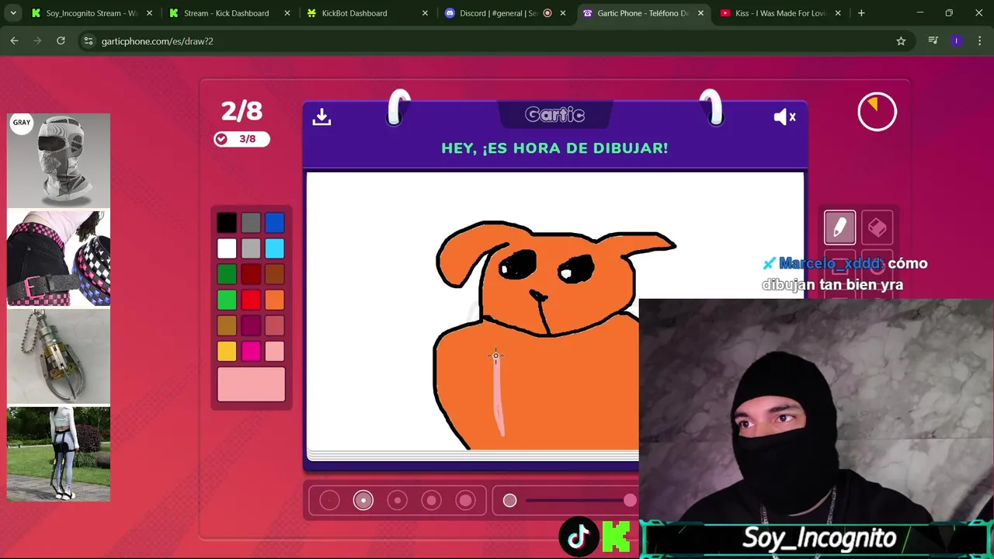Click the green Kick logo overlay
The image size is (994, 559).
click(x=617, y=536)
